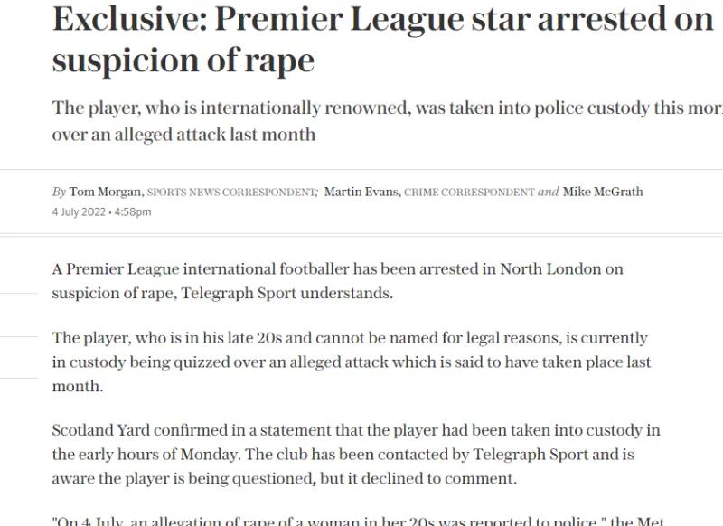The width and height of the screenshot is (723, 526).
Task: Click the paragraph starting 'The player, who is in his late 20s'
Action: [x=351, y=362]
